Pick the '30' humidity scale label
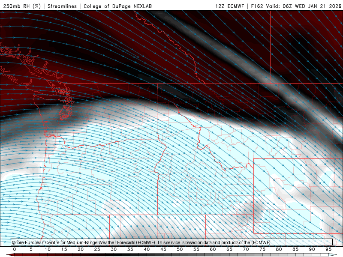 [x=114, y=249]
